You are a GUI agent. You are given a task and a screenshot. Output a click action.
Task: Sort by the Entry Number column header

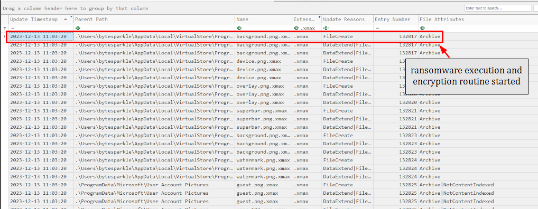(x=396, y=20)
